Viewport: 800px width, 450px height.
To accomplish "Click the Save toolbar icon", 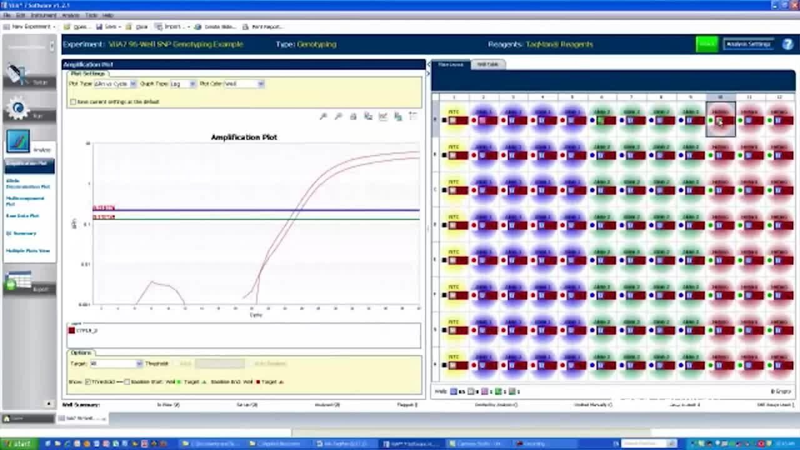I will click(x=107, y=27).
